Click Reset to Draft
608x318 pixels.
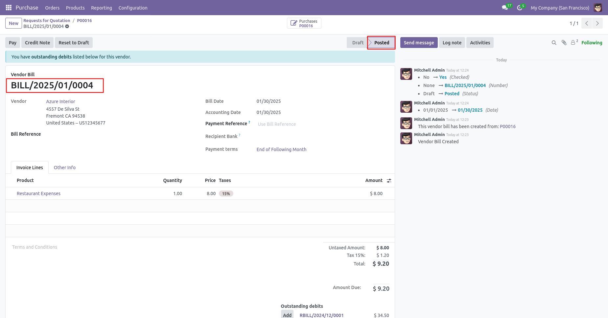click(74, 43)
